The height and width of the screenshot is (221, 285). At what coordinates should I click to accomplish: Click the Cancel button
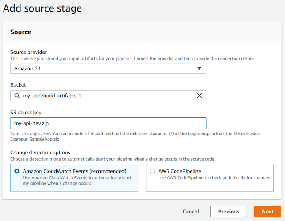click(191, 212)
